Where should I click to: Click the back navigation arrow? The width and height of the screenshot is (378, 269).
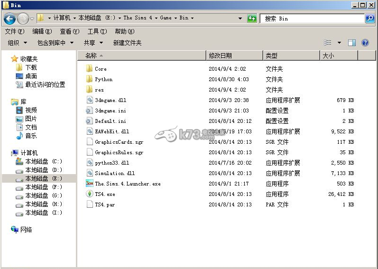coord(9,19)
